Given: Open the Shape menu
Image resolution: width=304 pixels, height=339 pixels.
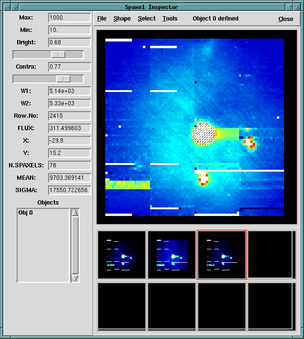Looking at the screenshot, I should click(x=122, y=19).
